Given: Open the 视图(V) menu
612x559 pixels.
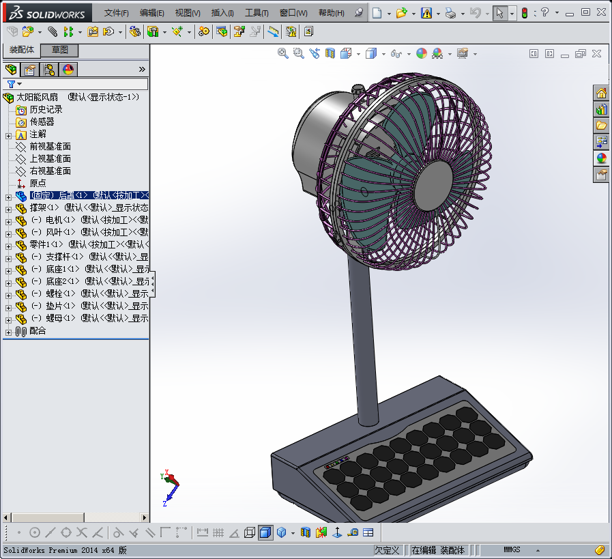Looking at the screenshot, I should (188, 13).
